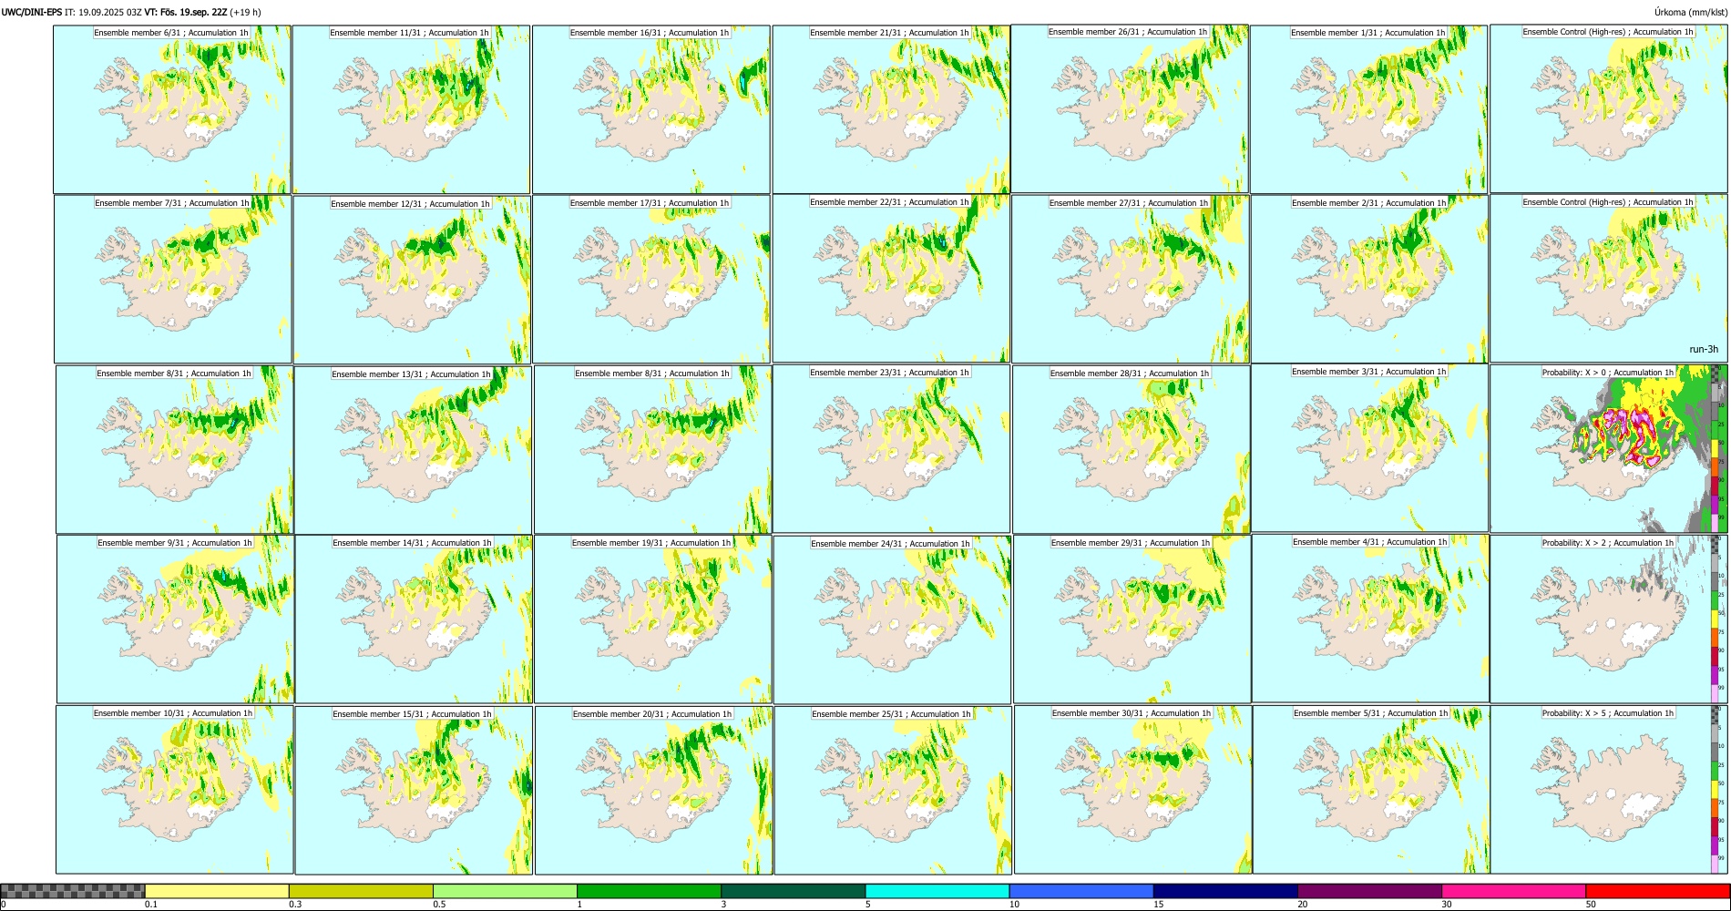Pick the red above-50 legend swatch

(1657, 891)
